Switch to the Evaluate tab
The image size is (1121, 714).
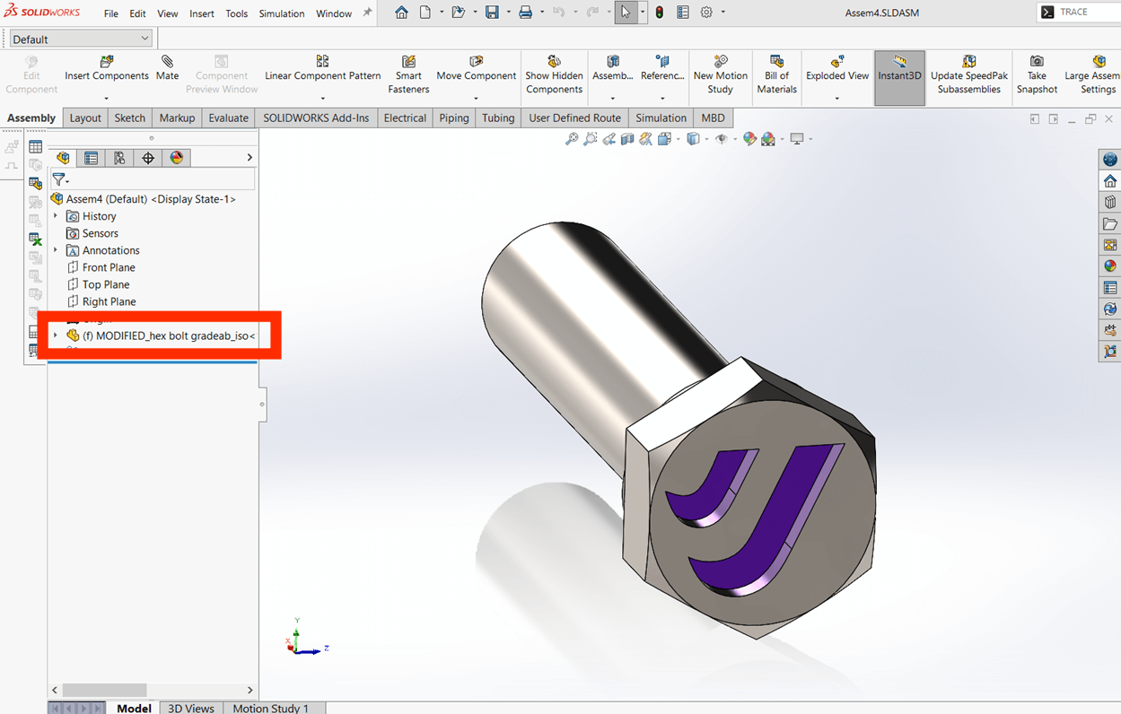[x=228, y=118]
